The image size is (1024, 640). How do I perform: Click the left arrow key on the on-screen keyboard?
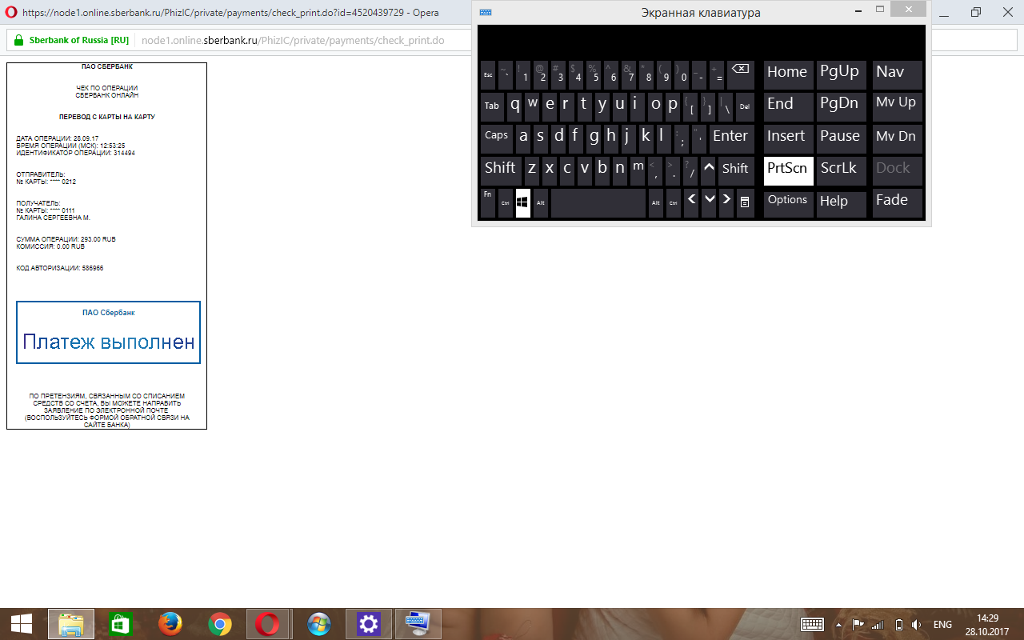click(x=691, y=203)
